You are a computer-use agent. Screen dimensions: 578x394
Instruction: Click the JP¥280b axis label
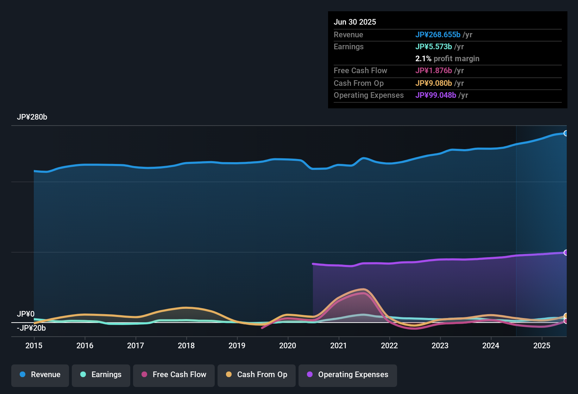32,117
